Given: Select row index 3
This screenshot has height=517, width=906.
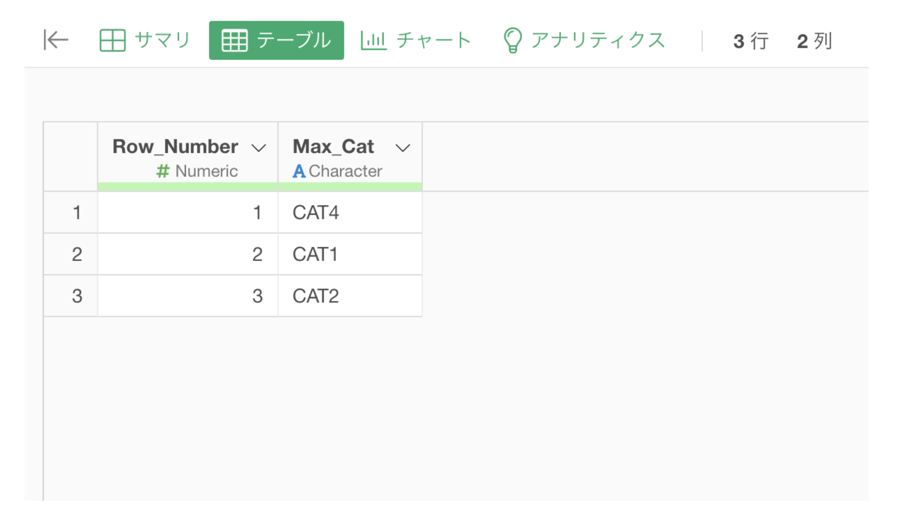Looking at the screenshot, I should 71,296.
